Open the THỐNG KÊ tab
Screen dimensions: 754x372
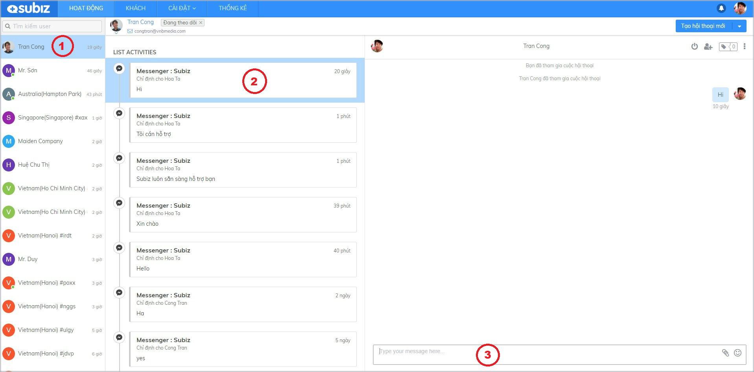[x=232, y=8]
